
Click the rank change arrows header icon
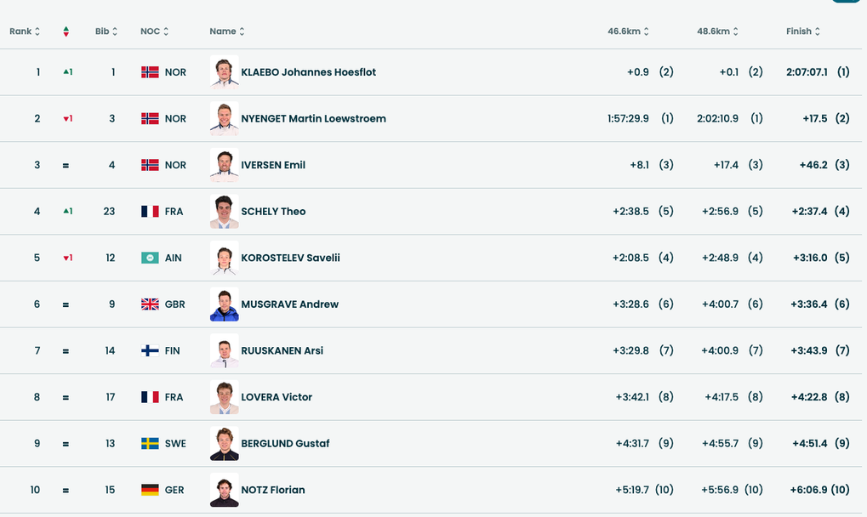click(x=66, y=31)
